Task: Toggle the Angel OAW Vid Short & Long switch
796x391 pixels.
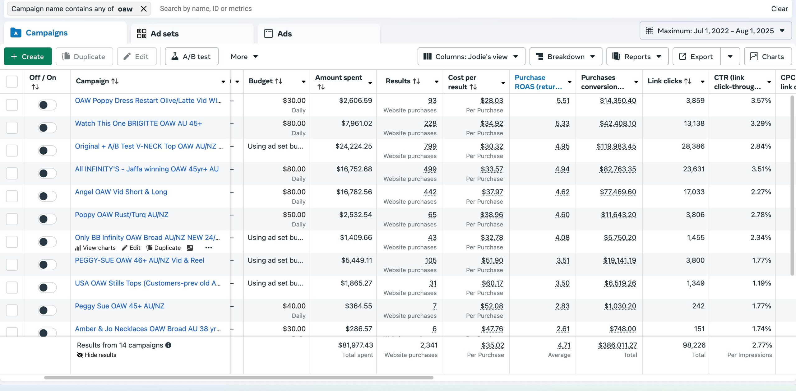Action: tap(47, 196)
